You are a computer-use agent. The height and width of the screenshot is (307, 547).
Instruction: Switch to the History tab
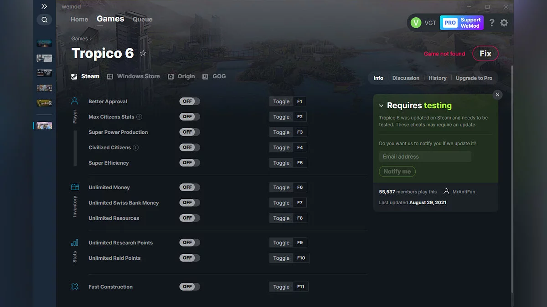coord(438,78)
